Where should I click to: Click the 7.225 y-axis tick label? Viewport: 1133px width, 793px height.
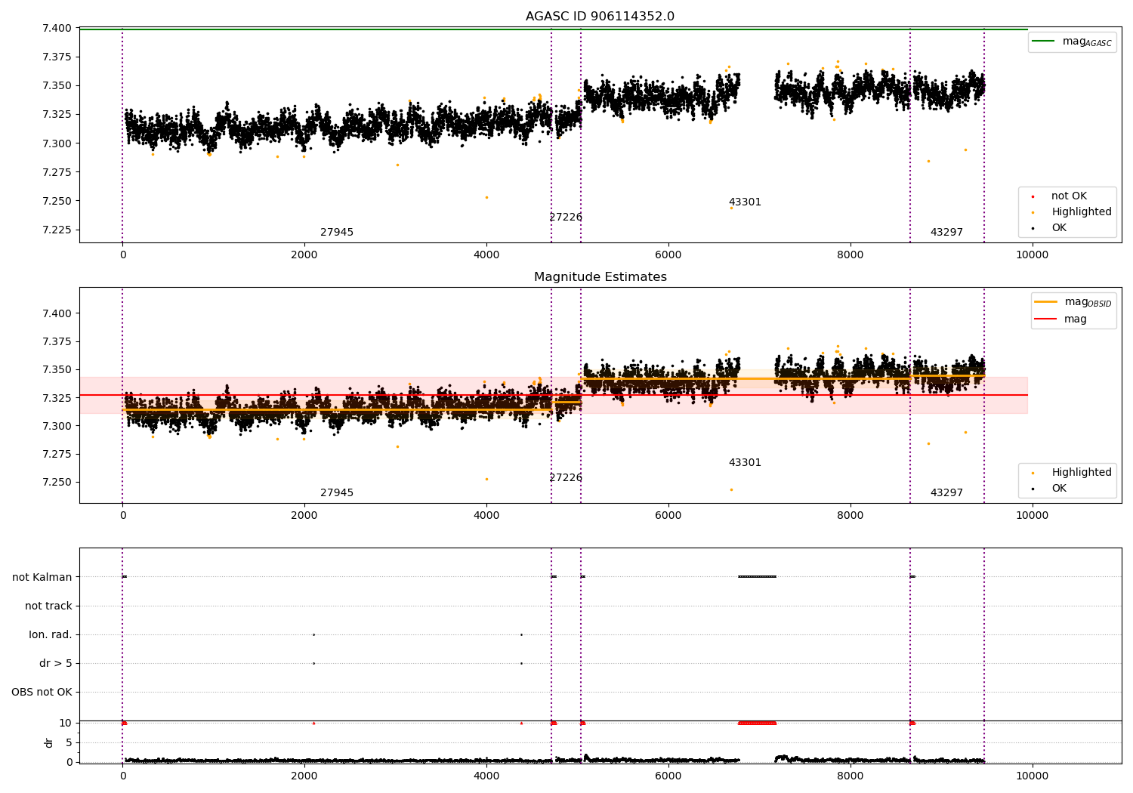pyautogui.click(x=57, y=230)
